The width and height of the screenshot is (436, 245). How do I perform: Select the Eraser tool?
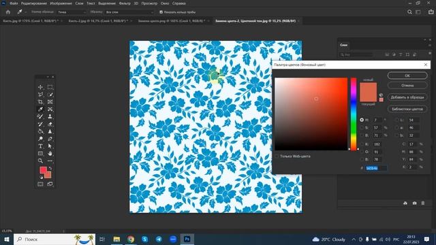[50, 124]
